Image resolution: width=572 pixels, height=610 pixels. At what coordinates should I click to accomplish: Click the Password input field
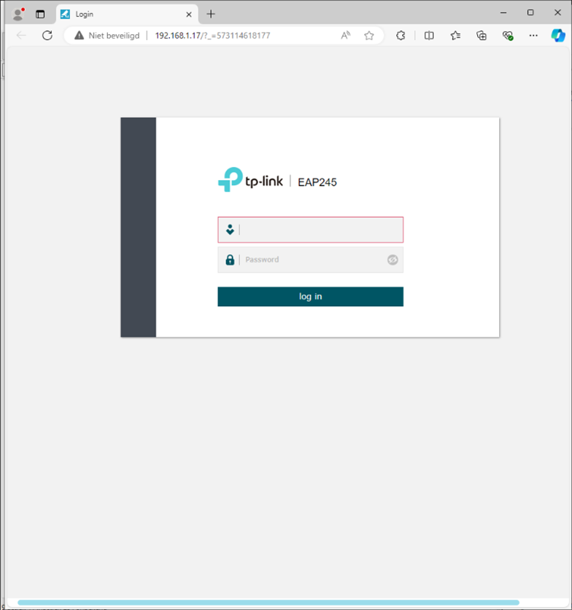point(310,260)
